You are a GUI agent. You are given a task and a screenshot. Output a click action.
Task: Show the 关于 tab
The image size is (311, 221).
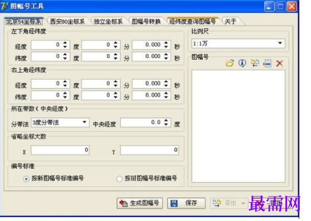(x=231, y=21)
